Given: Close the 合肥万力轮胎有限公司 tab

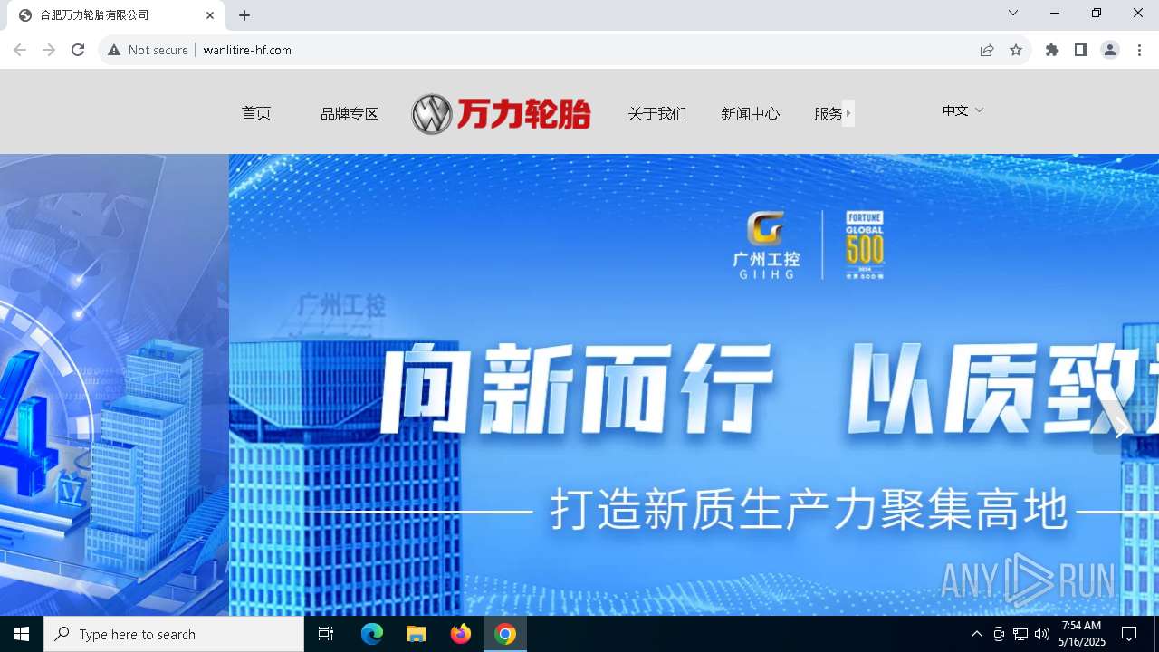Looking at the screenshot, I should [x=210, y=15].
